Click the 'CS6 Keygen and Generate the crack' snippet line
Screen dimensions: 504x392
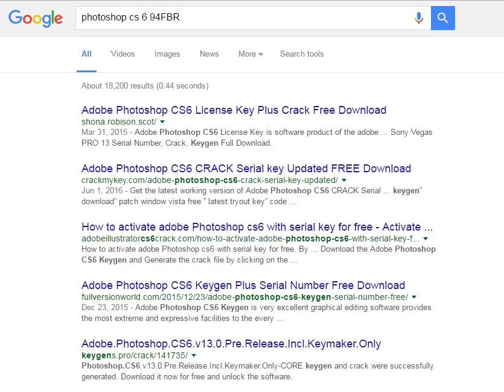point(190,260)
